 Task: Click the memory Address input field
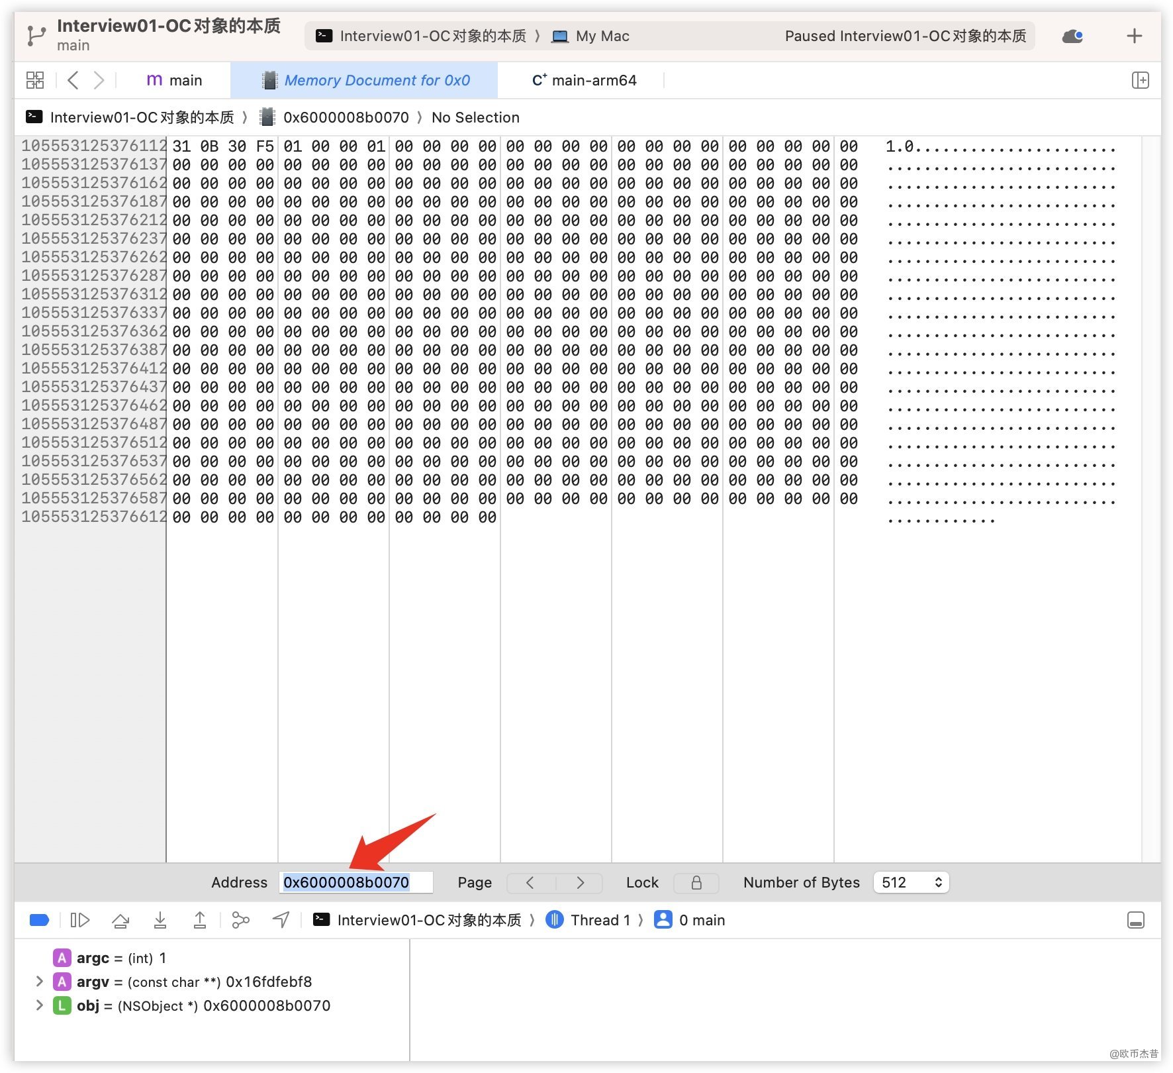tap(355, 882)
